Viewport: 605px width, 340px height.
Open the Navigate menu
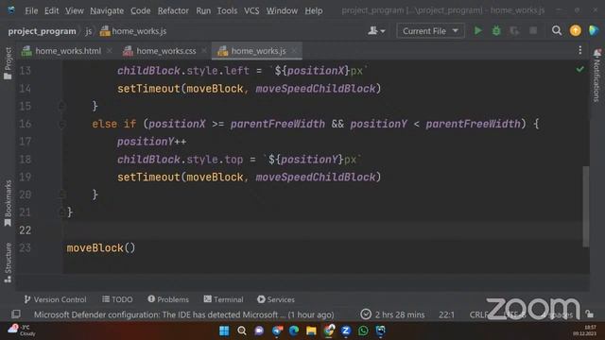tap(107, 10)
